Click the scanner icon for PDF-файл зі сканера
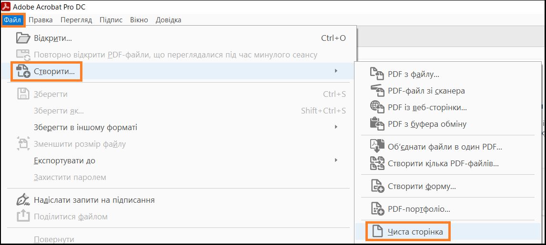Viewport: 546px width, 245px height. point(377,91)
